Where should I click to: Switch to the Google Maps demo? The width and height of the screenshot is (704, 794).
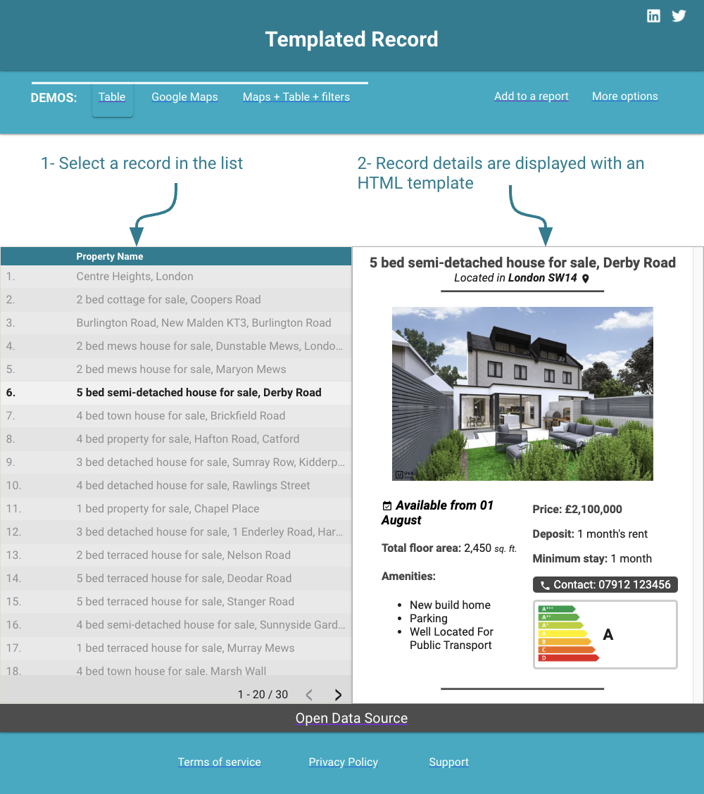point(184,97)
